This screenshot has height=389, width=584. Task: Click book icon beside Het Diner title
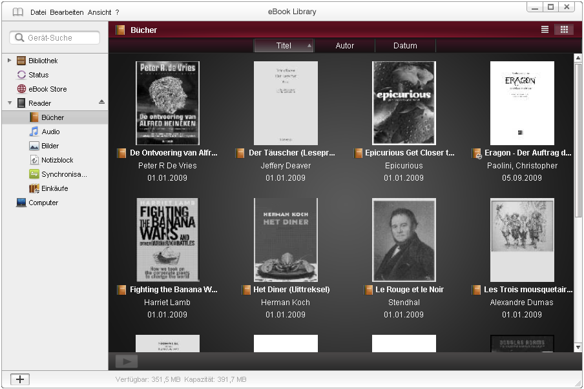tap(246, 290)
